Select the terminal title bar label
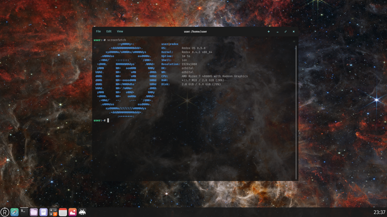The image size is (387, 217). (x=195, y=31)
